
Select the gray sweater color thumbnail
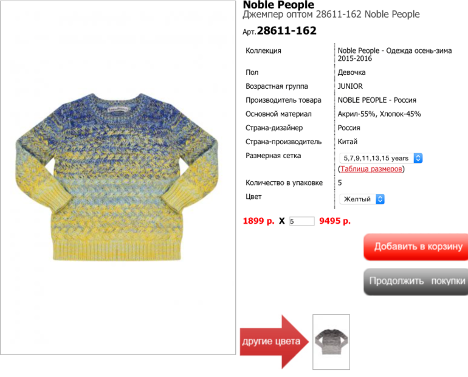pyautogui.click(x=331, y=342)
